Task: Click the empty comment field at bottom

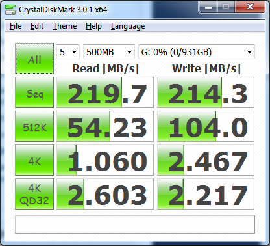Action: click(135, 225)
